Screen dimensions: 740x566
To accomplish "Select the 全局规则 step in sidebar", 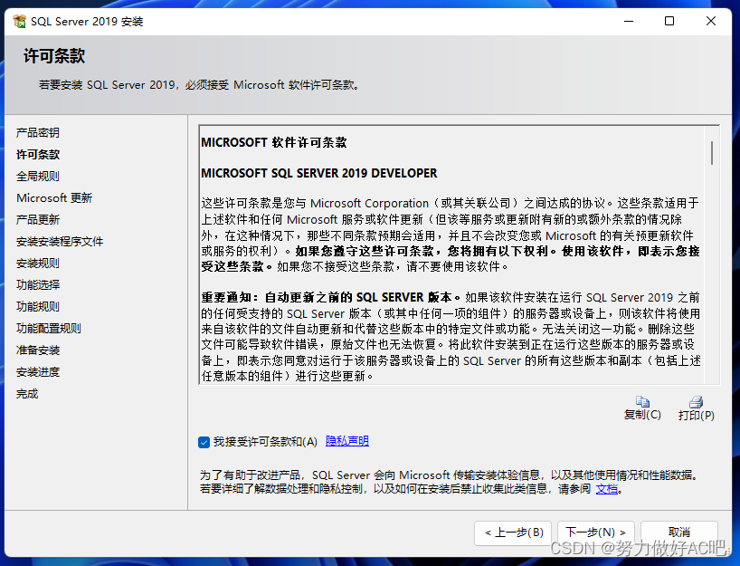I will tap(38, 177).
